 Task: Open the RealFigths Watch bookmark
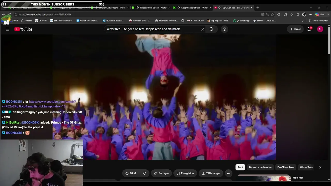click(x=167, y=21)
